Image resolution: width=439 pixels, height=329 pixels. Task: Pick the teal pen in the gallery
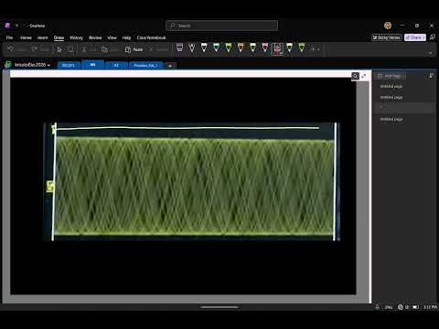[216, 48]
